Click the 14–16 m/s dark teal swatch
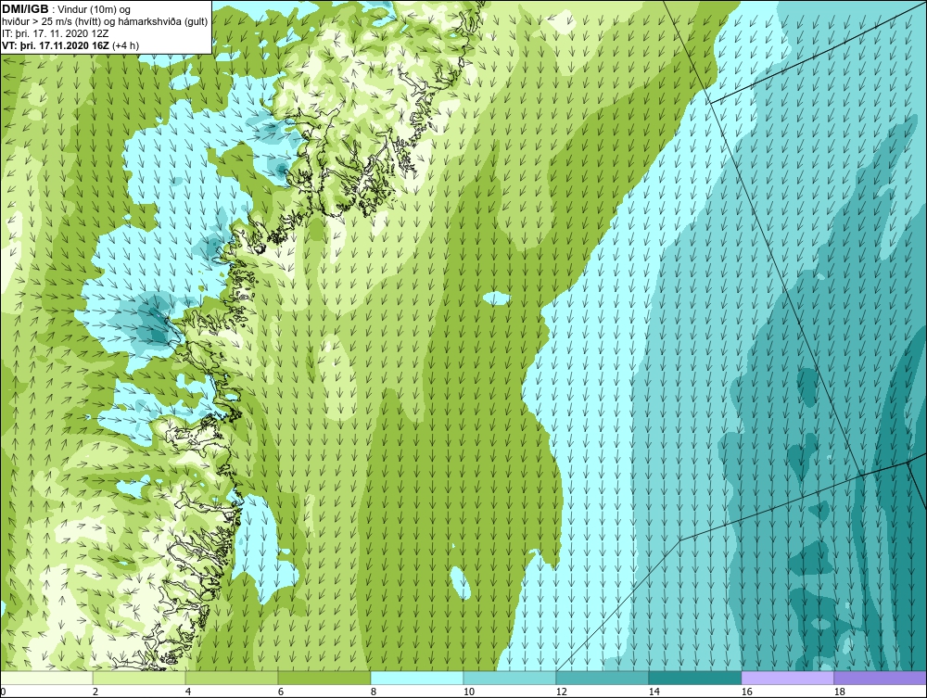This screenshot has width=927, height=698. [x=694, y=678]
